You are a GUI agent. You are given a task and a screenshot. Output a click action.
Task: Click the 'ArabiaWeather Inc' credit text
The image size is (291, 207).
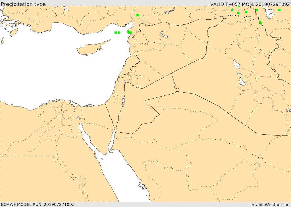(271, 205)
